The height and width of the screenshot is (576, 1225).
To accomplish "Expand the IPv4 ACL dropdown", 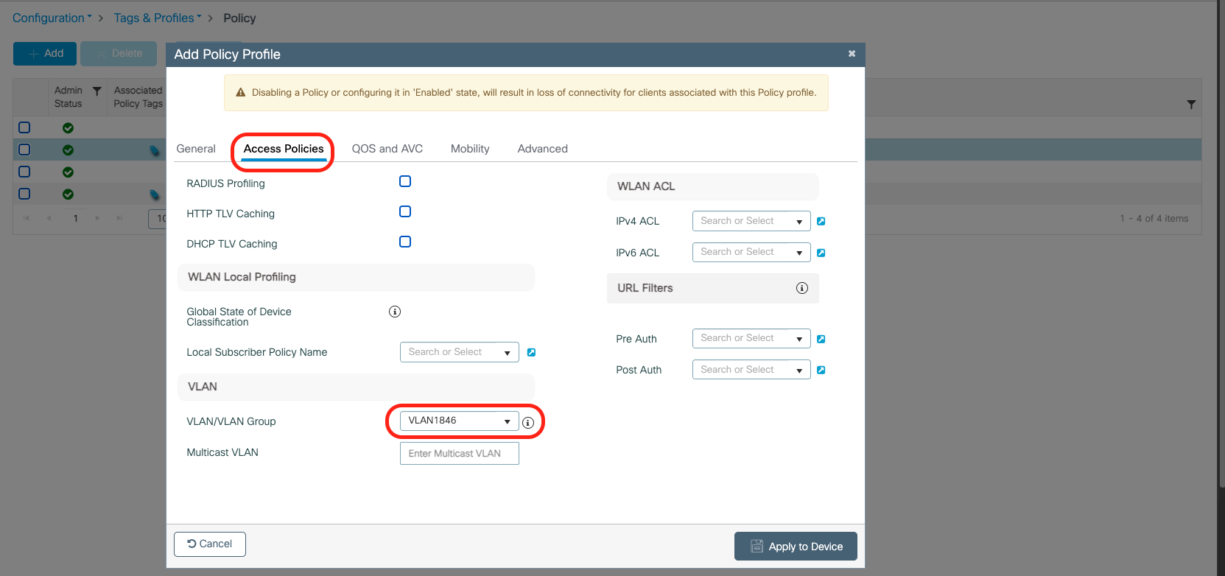I will click(751, 221).
